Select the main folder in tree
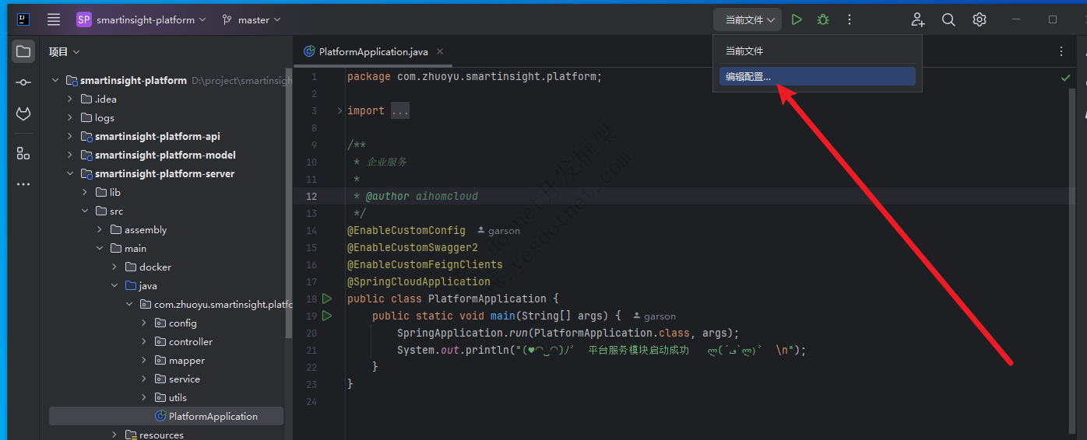The image size is (1087, 440). click(x=135, y=248)
